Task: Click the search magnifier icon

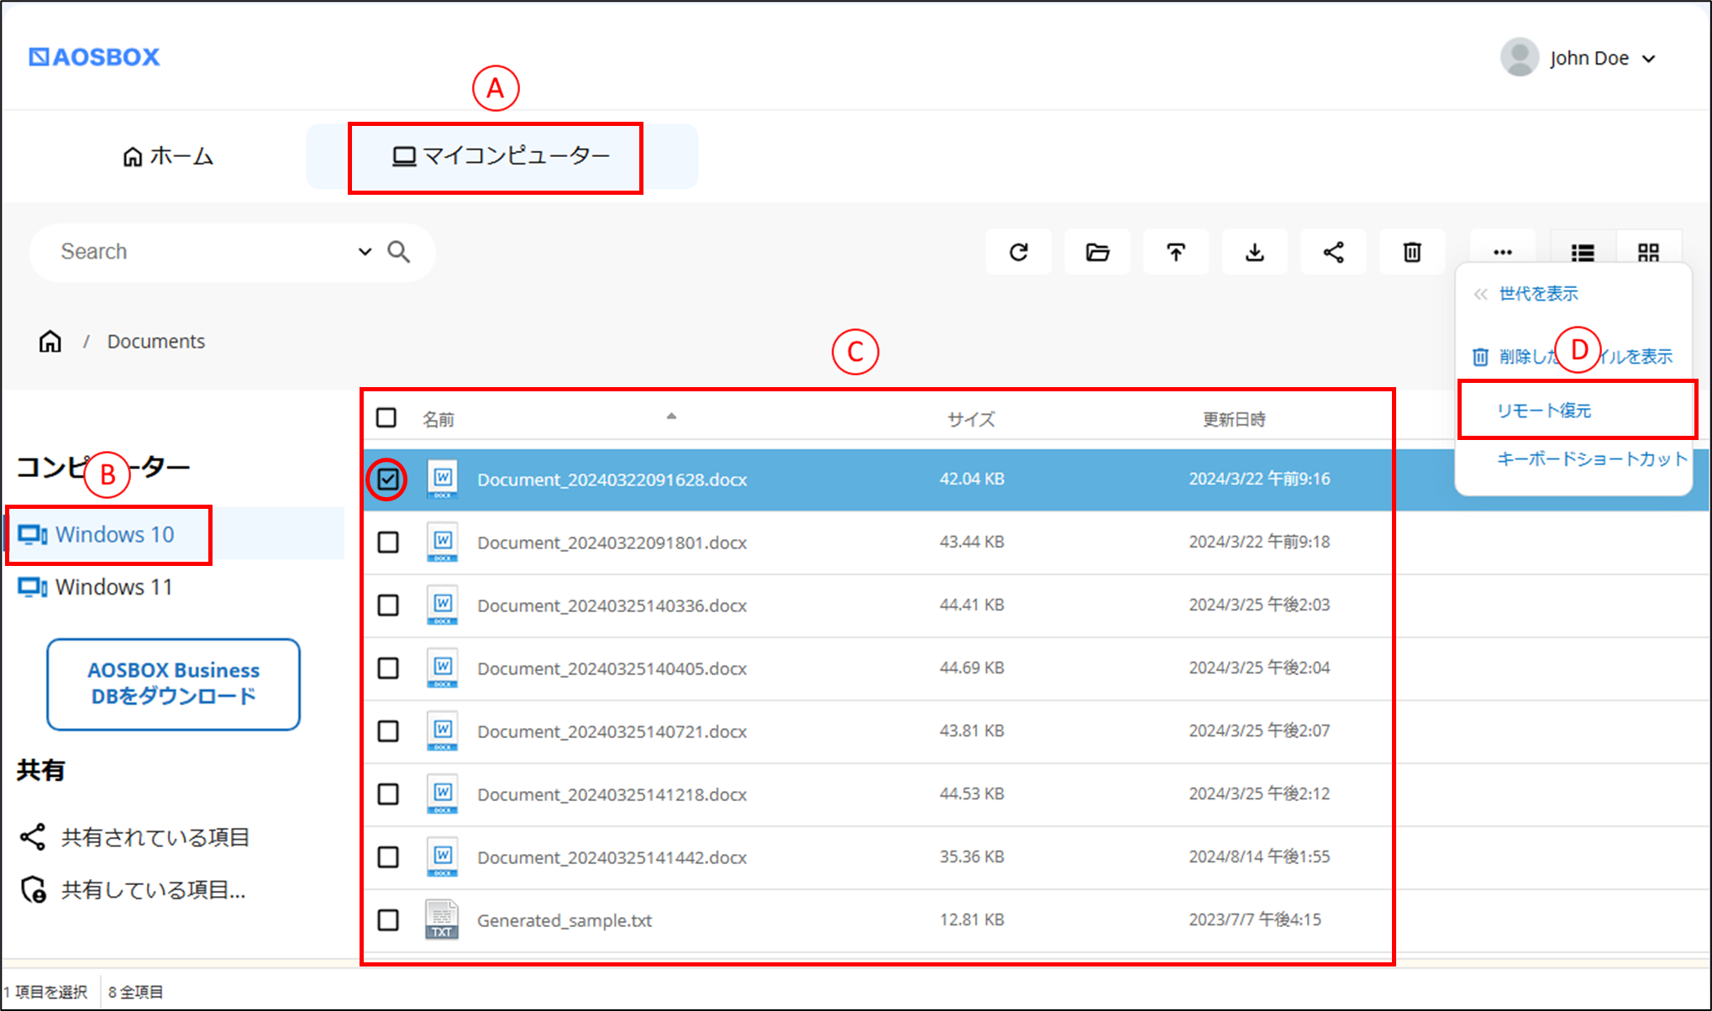Action: pos(398,251)
